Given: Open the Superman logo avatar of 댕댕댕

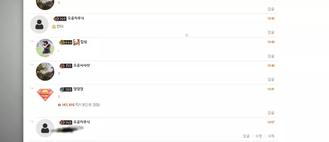Looking at the screenshot, I should (x=45, y=95).
